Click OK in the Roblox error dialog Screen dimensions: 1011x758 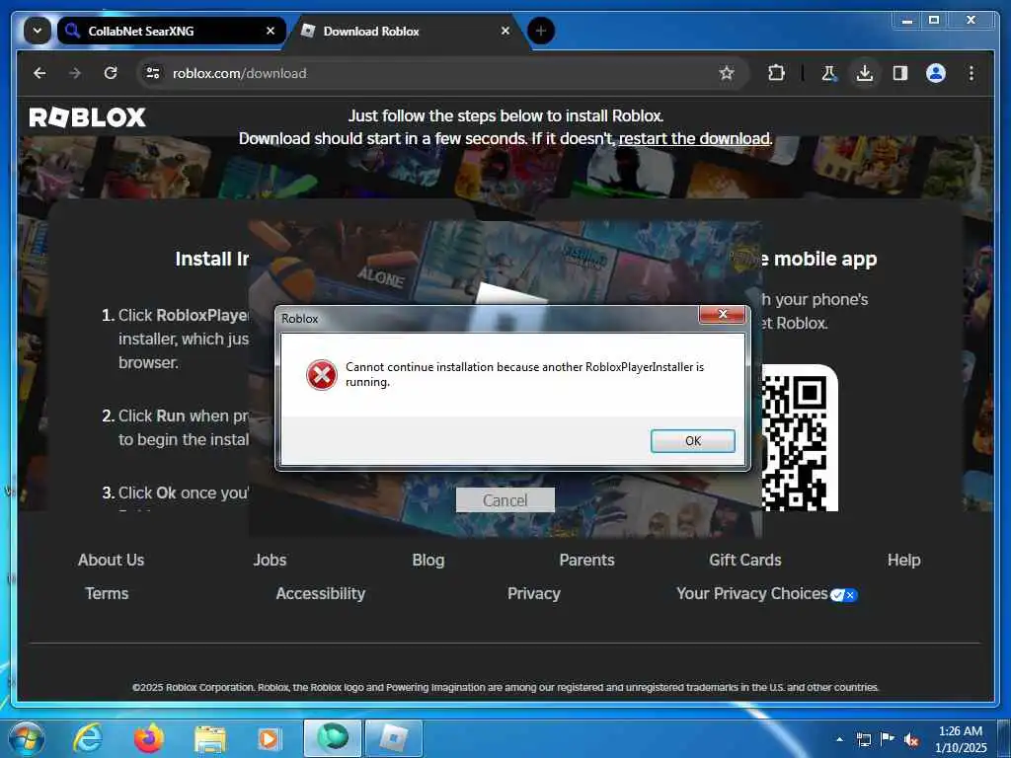[692, 441]
